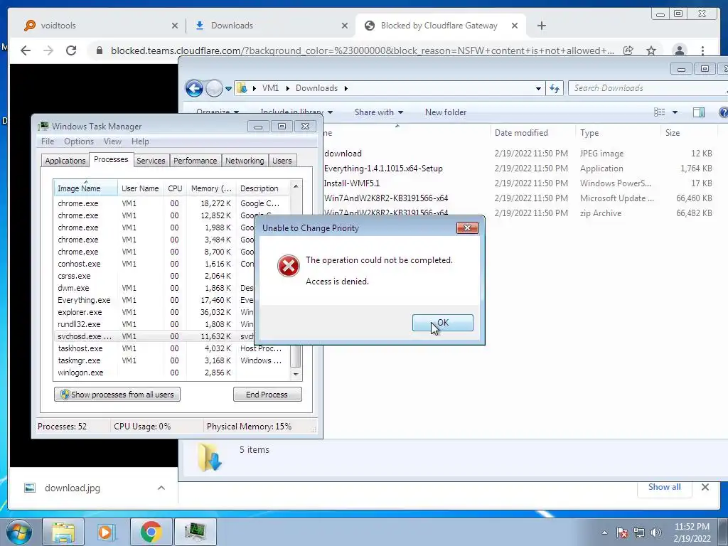728x546 pixels.
Task: Click the Change your view icon
Action: tap(659, 112)
